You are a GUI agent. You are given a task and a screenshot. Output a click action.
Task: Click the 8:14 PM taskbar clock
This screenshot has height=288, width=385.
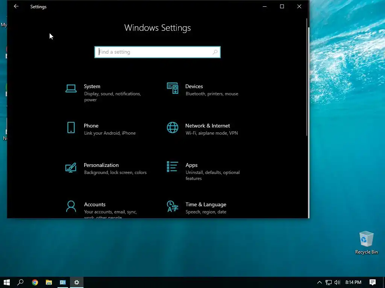click(353, 282)
